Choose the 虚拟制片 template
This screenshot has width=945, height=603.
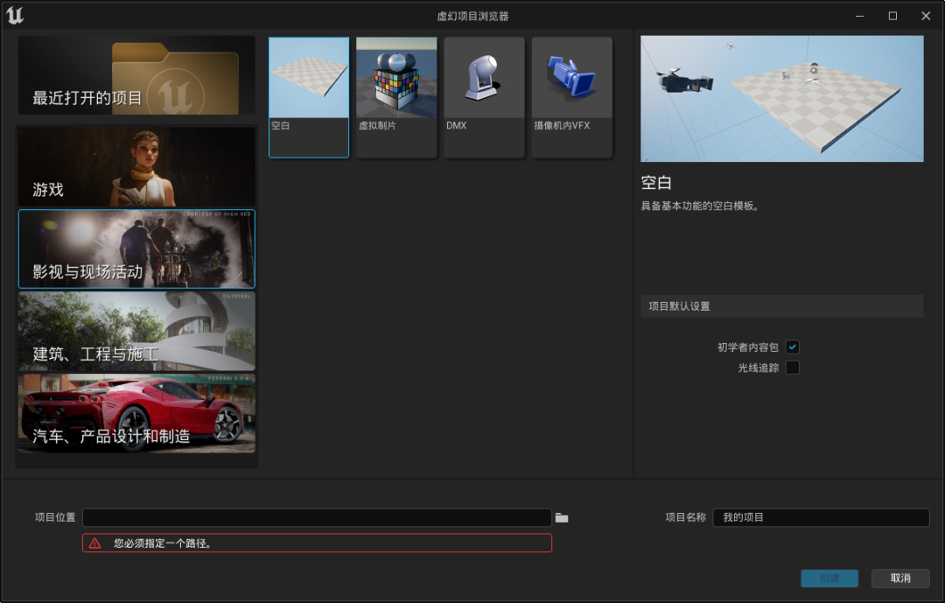(396, 97)
